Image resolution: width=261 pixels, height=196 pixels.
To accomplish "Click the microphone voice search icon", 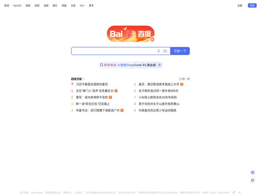I will point(158,51).
